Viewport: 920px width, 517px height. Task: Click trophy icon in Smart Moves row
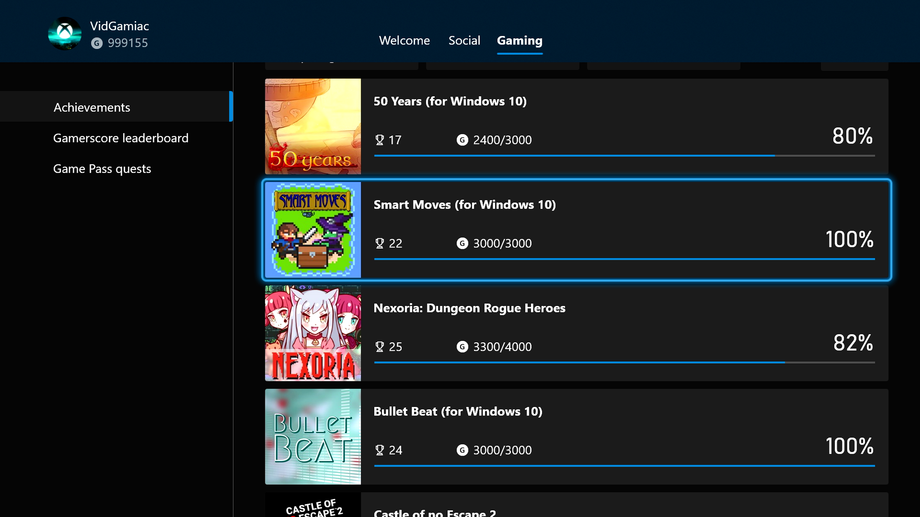point(379,243)
